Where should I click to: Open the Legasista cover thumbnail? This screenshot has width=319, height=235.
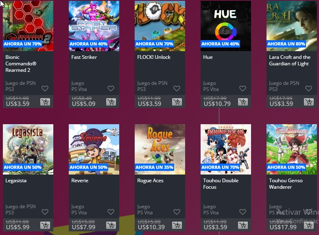click(x=28, y=149)
